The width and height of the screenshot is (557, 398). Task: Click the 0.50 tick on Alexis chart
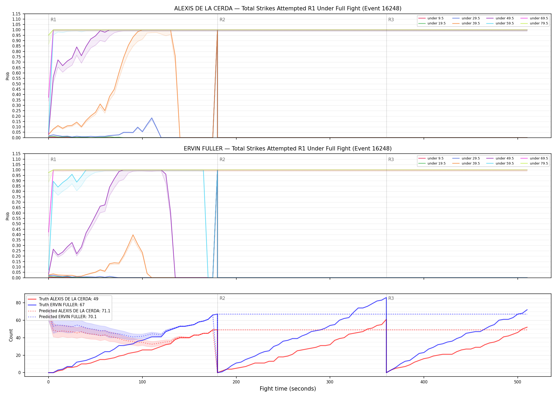pos(16,84)
